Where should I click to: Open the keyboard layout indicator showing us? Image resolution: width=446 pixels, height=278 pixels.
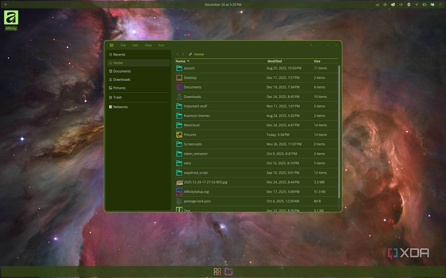point(377,5)
